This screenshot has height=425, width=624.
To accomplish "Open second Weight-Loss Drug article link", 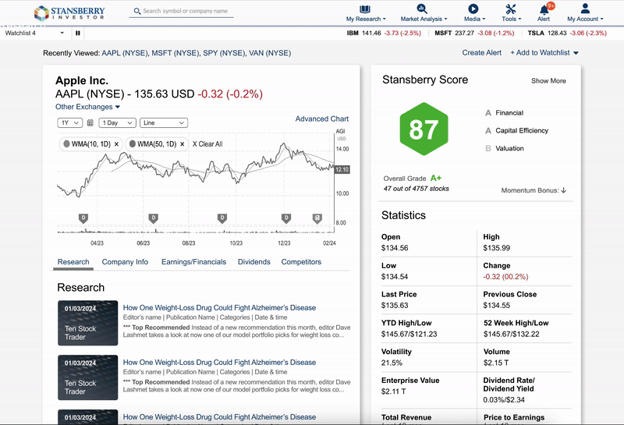I will 219,362.
